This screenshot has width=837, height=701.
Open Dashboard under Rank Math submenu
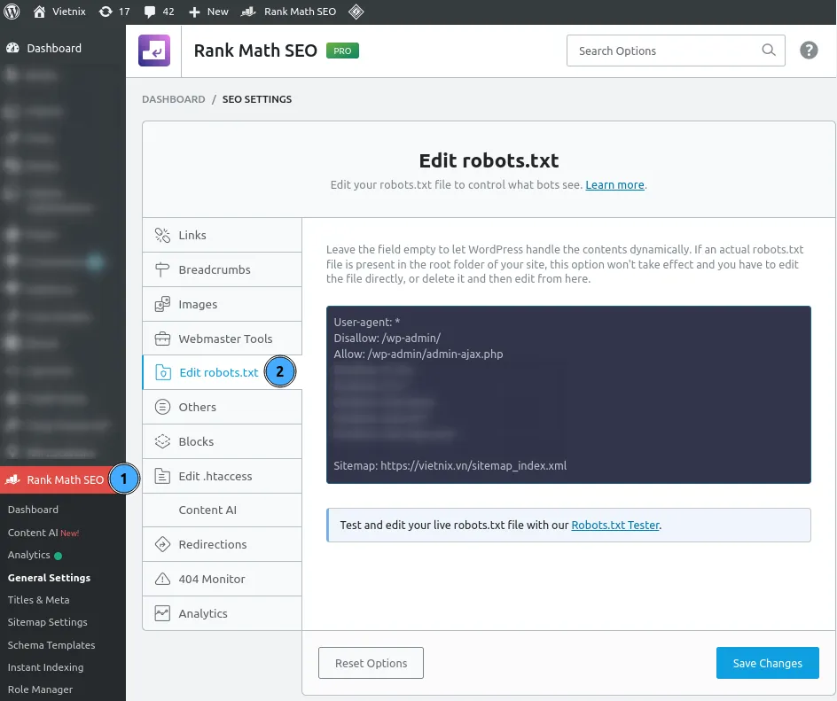[33, 510]
